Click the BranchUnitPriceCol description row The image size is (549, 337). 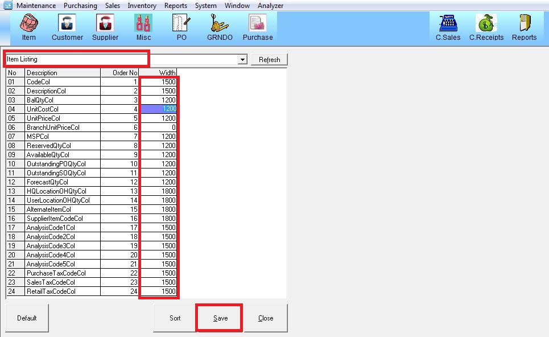(x=62, y=128)
